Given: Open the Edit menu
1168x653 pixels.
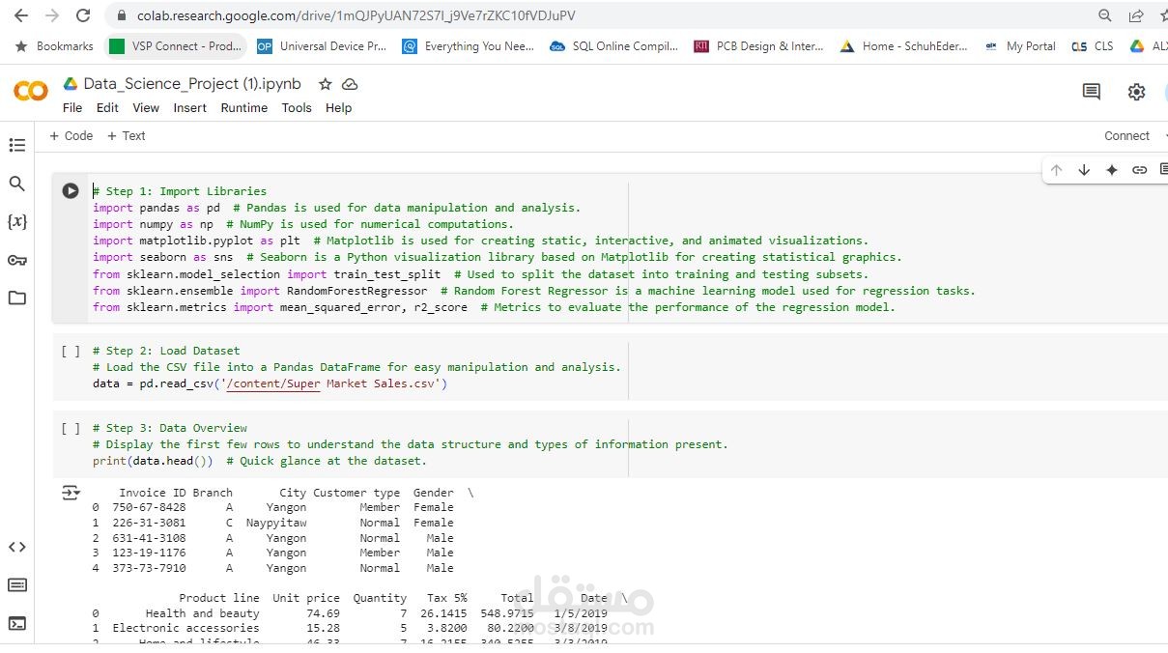Looking at the screenshot, I should tap(107, 107).
